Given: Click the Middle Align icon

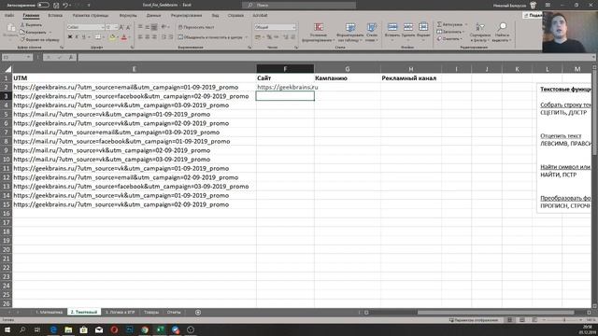Looking at the screenshot, I should (x=148, y=27).
